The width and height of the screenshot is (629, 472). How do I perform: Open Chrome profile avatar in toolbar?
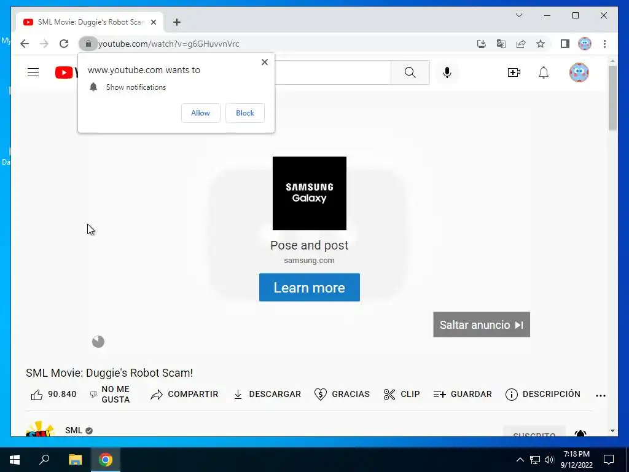(585, 44)
